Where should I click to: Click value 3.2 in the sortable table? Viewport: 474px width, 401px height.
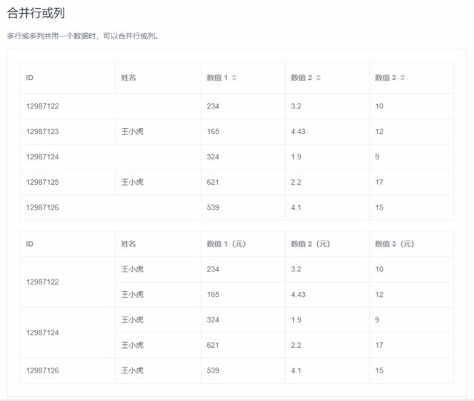click(x=296, y=106)
